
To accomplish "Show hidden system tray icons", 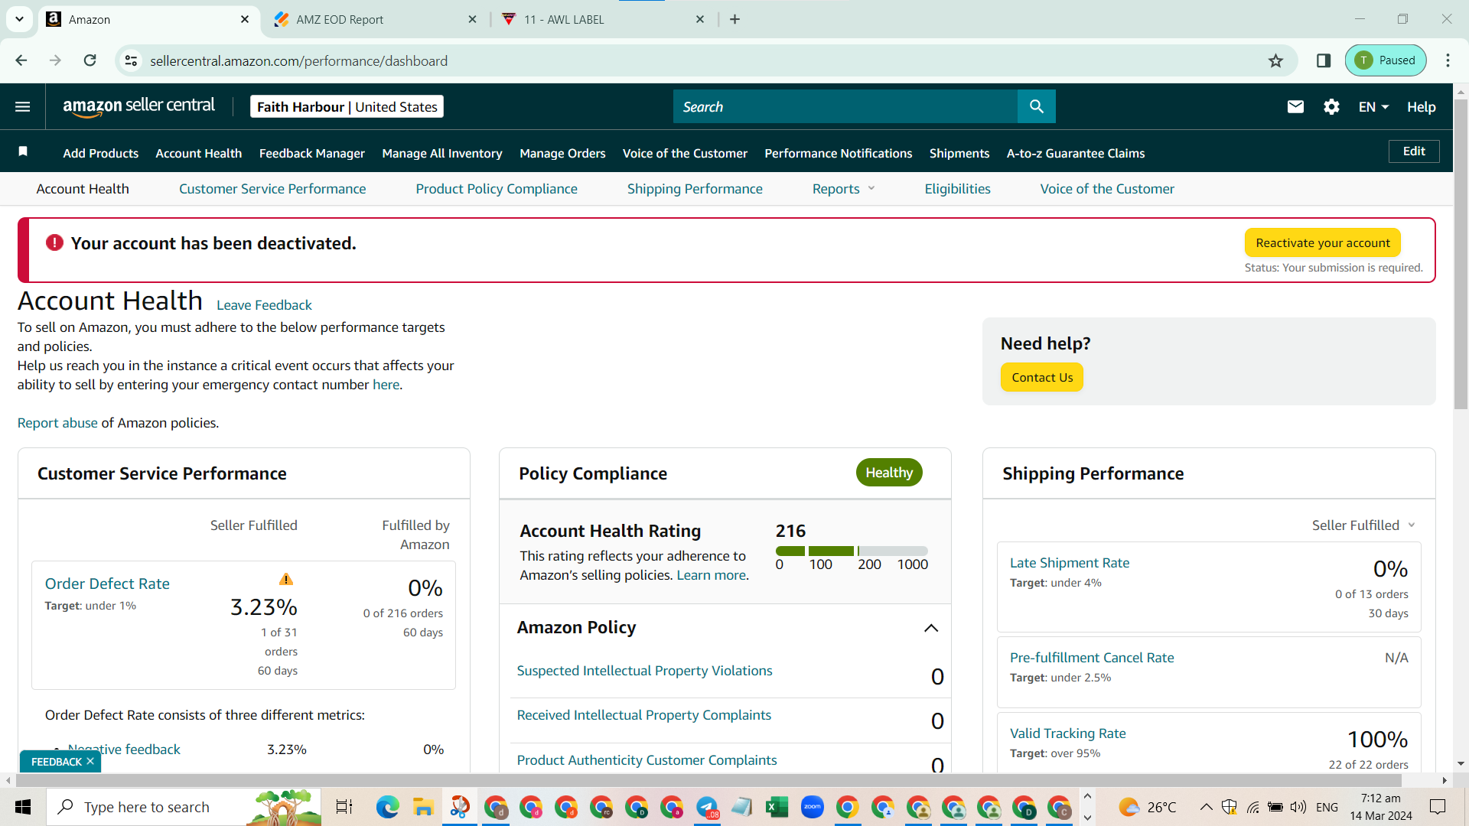I will click(1206, 807).
